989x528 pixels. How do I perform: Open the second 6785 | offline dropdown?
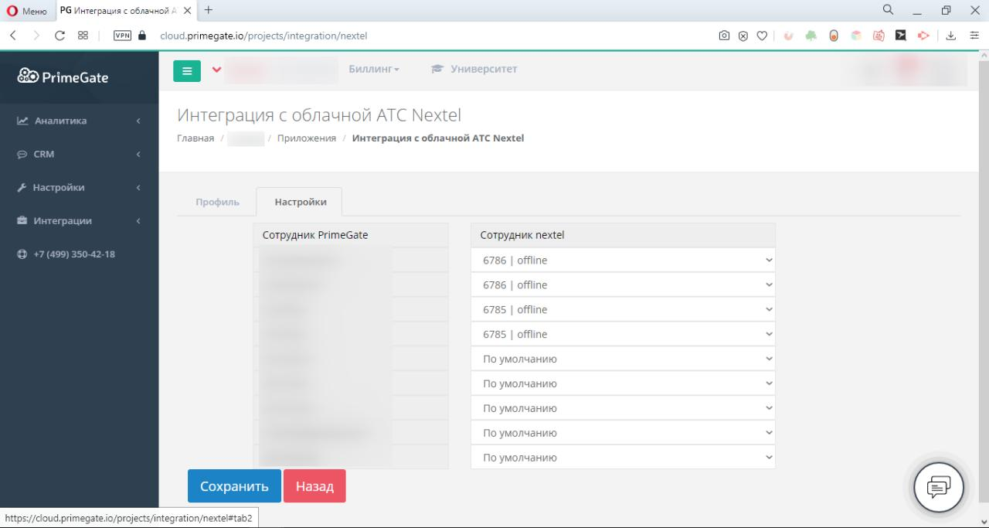pyautogui.click(x=623, y=335)
